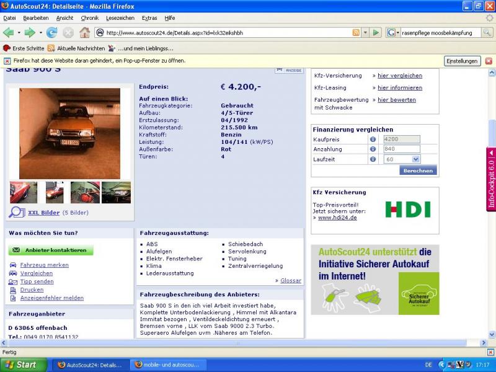Reload the page with the Refresh icon

click(x=51, y=33)
